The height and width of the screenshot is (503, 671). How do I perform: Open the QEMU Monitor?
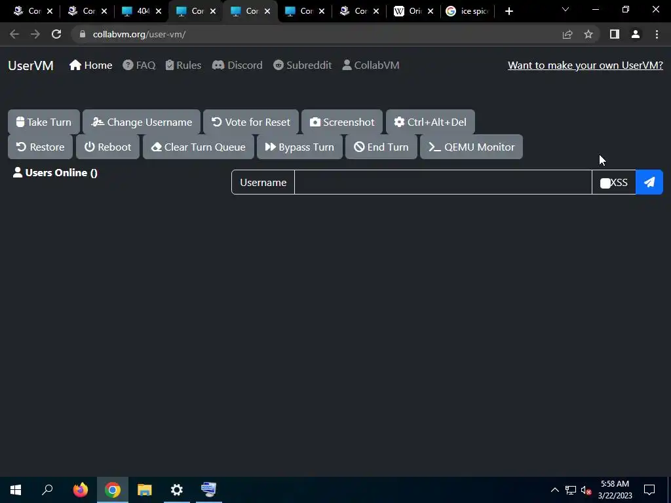pos(471,147)
